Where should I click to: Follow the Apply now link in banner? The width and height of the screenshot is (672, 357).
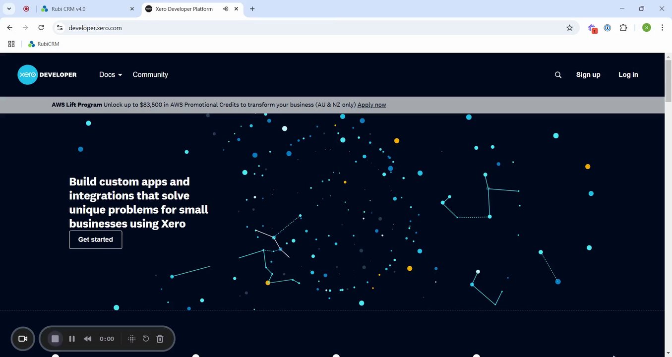click(x=372, y=105)
